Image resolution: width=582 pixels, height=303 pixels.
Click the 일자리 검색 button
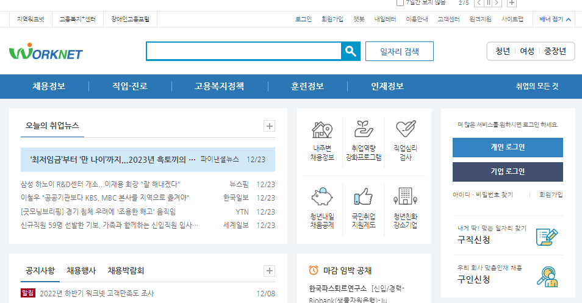(x=400, y=51)
